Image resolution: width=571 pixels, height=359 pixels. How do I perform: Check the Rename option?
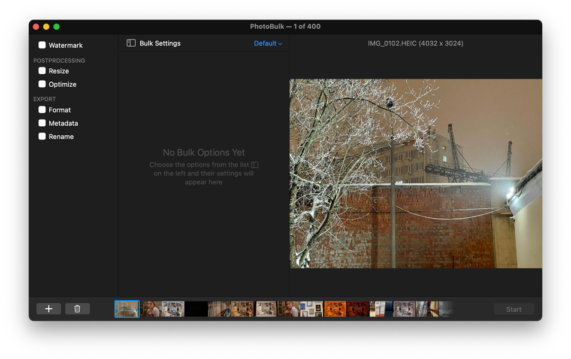[x=43, y=136]
